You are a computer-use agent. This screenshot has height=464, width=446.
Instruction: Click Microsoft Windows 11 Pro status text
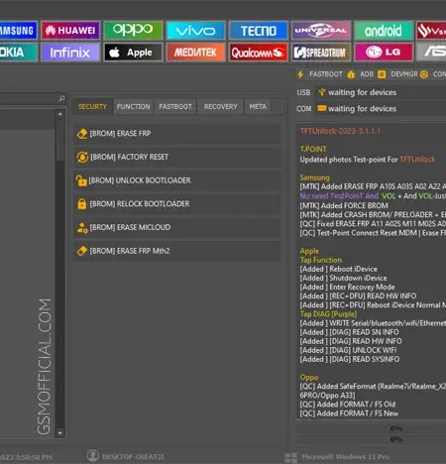click(x=345, y=457)
